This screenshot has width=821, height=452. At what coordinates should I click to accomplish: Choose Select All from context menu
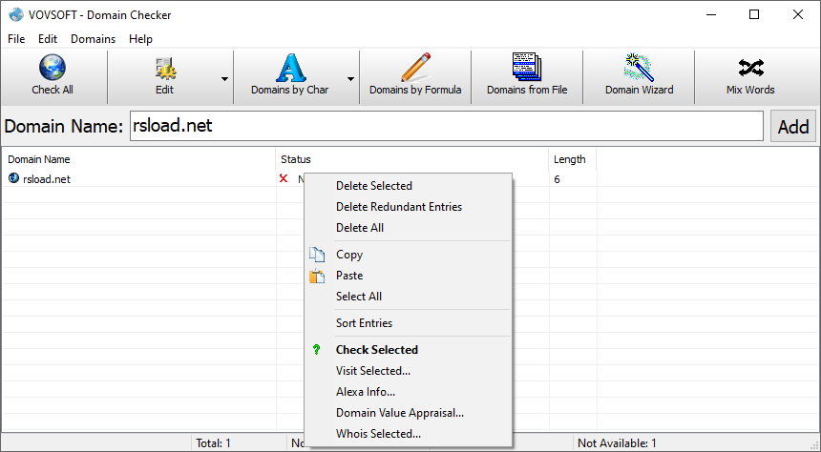[408, 297]
